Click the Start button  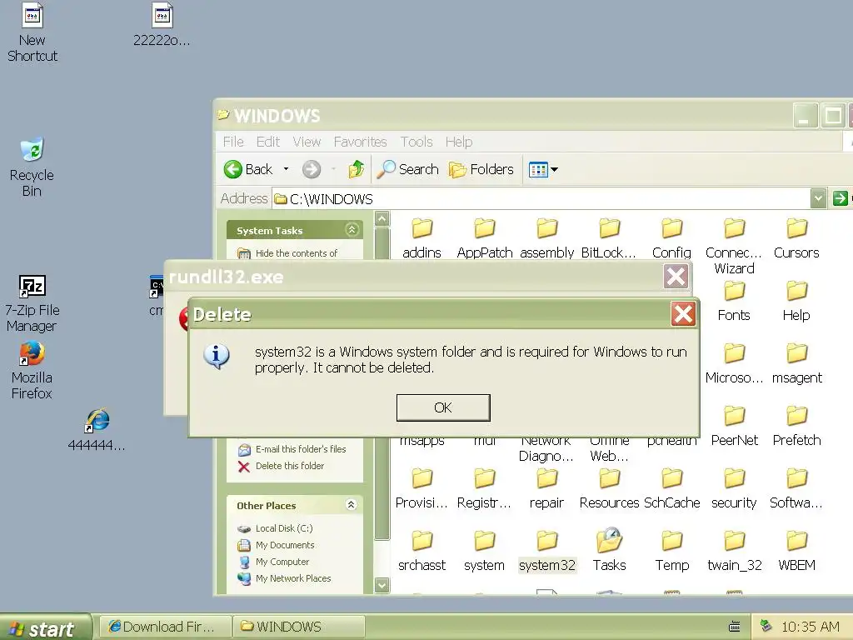click(x=45, y=628)
